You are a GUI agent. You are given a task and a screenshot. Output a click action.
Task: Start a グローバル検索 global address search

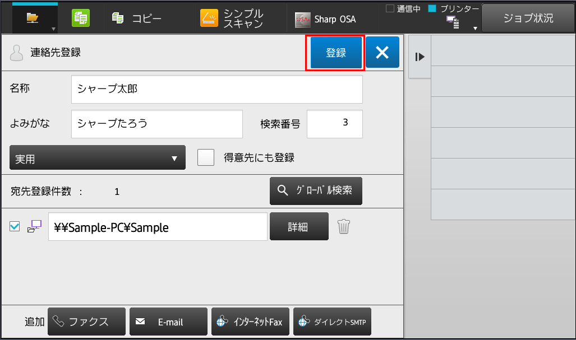[x=316, y=191]
